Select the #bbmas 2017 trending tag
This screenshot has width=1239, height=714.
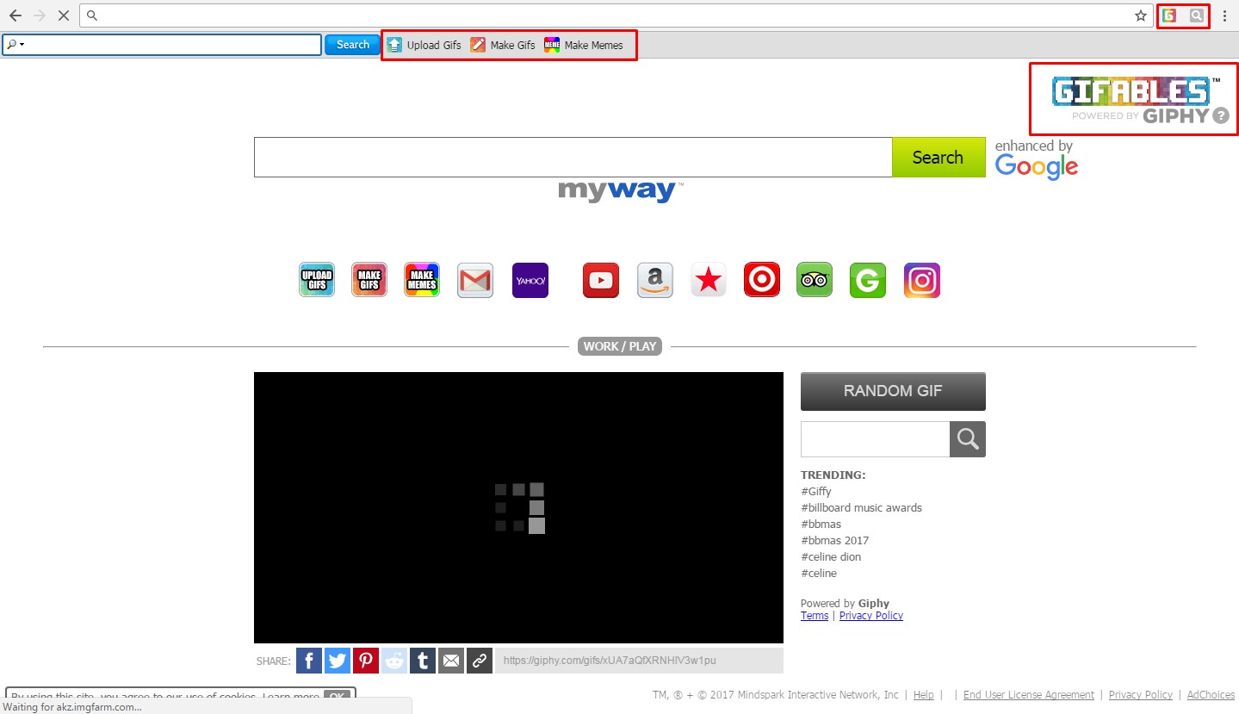pos(834,540)
